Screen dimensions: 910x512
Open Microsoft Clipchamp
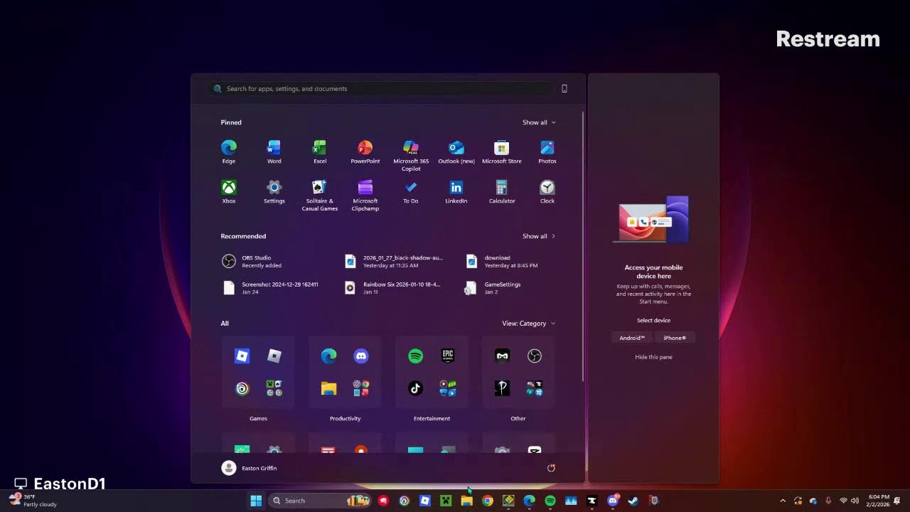[x=365, y=196]
